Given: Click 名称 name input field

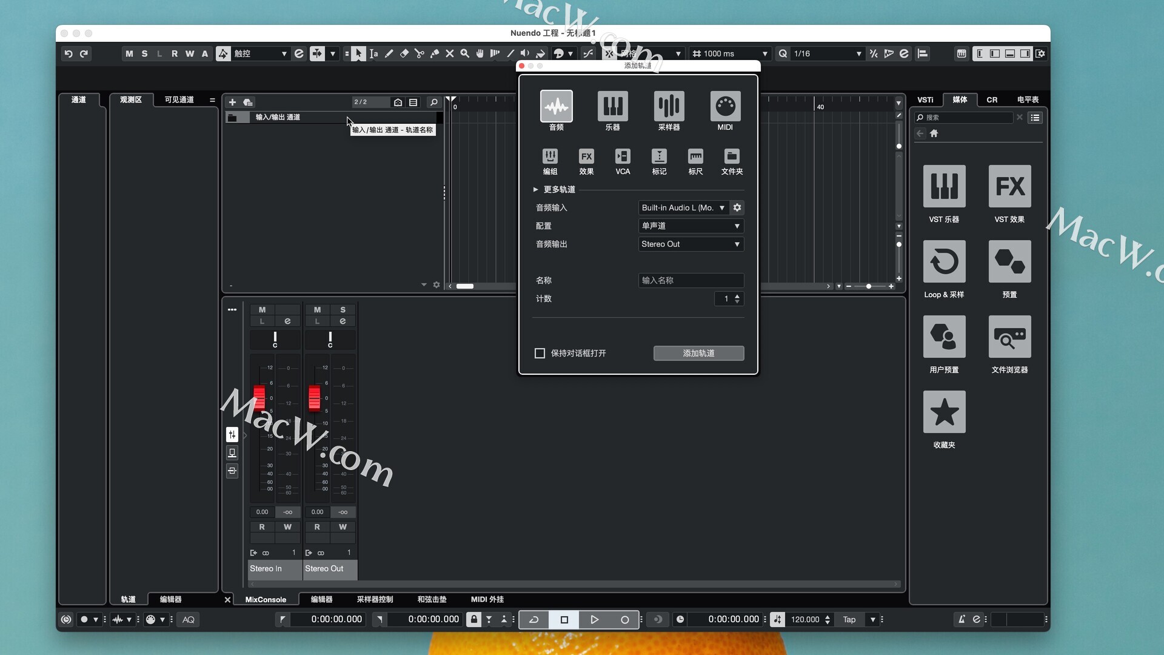Looking at the screenshot, I should tap(691, 280).
